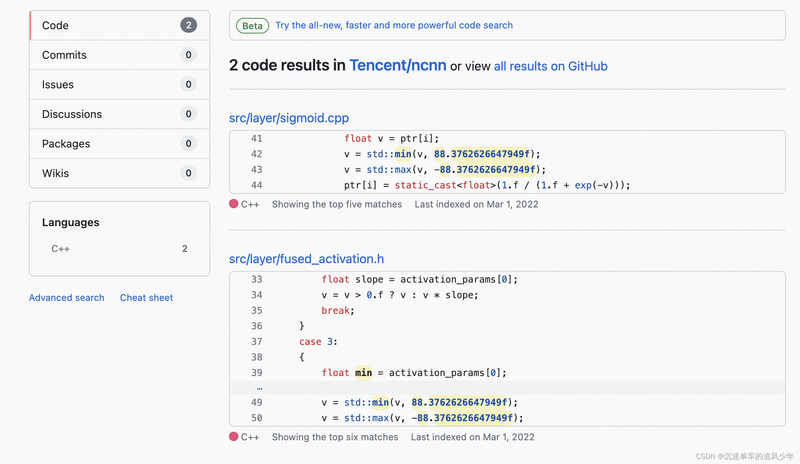
Task: Click line number 43 in sigmoid.cpp
Action: pyautogui.click(x=256, y=170)
